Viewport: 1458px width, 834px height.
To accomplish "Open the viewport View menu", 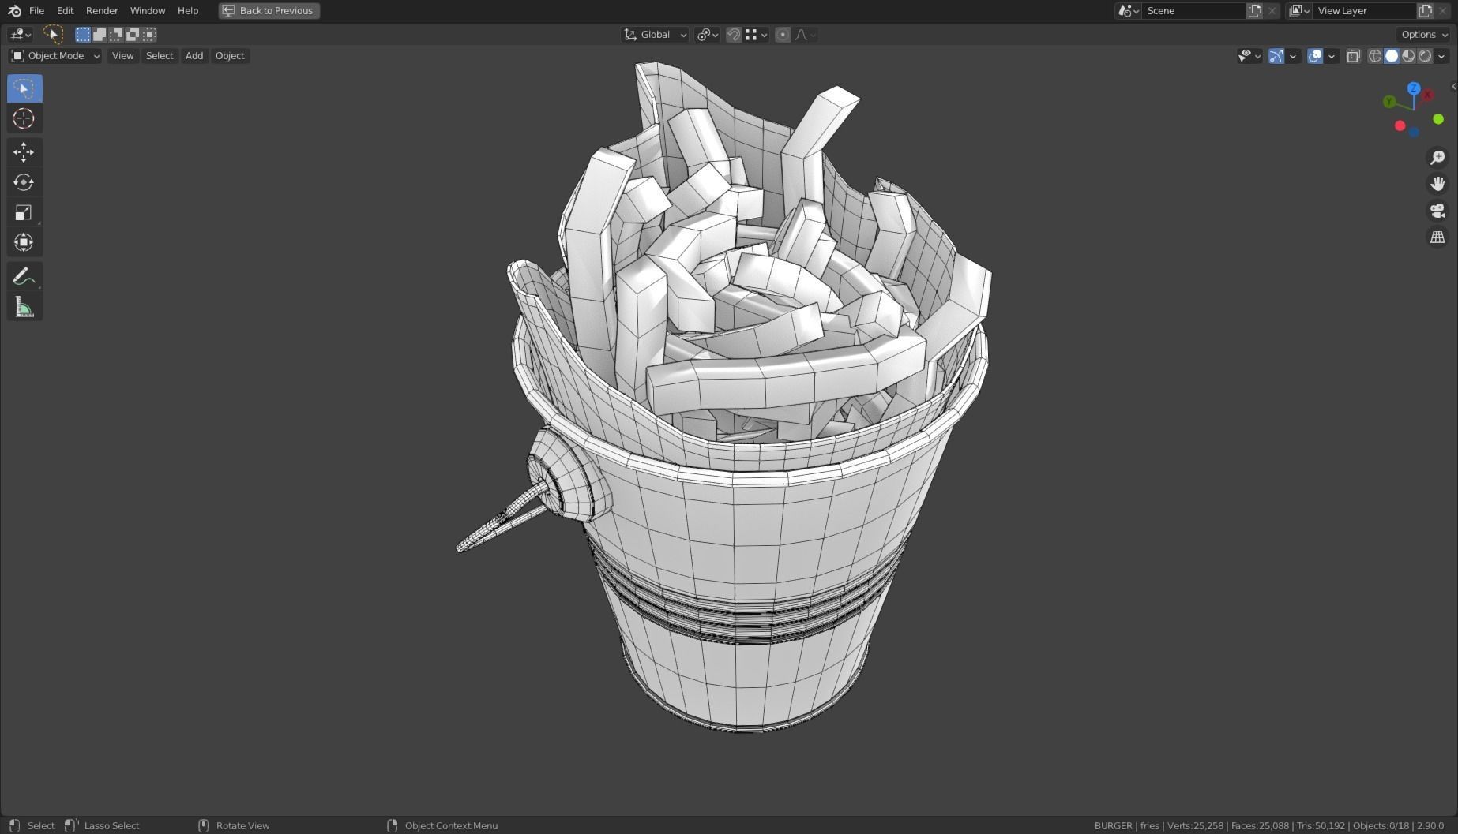I will click(x=122, y=56).
